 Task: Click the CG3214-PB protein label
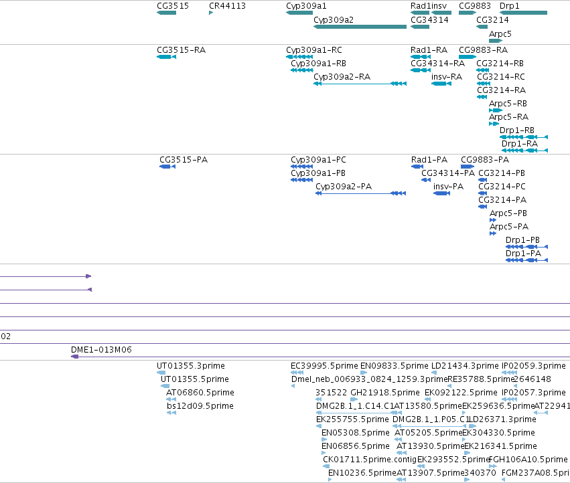[x=502, y=173]
